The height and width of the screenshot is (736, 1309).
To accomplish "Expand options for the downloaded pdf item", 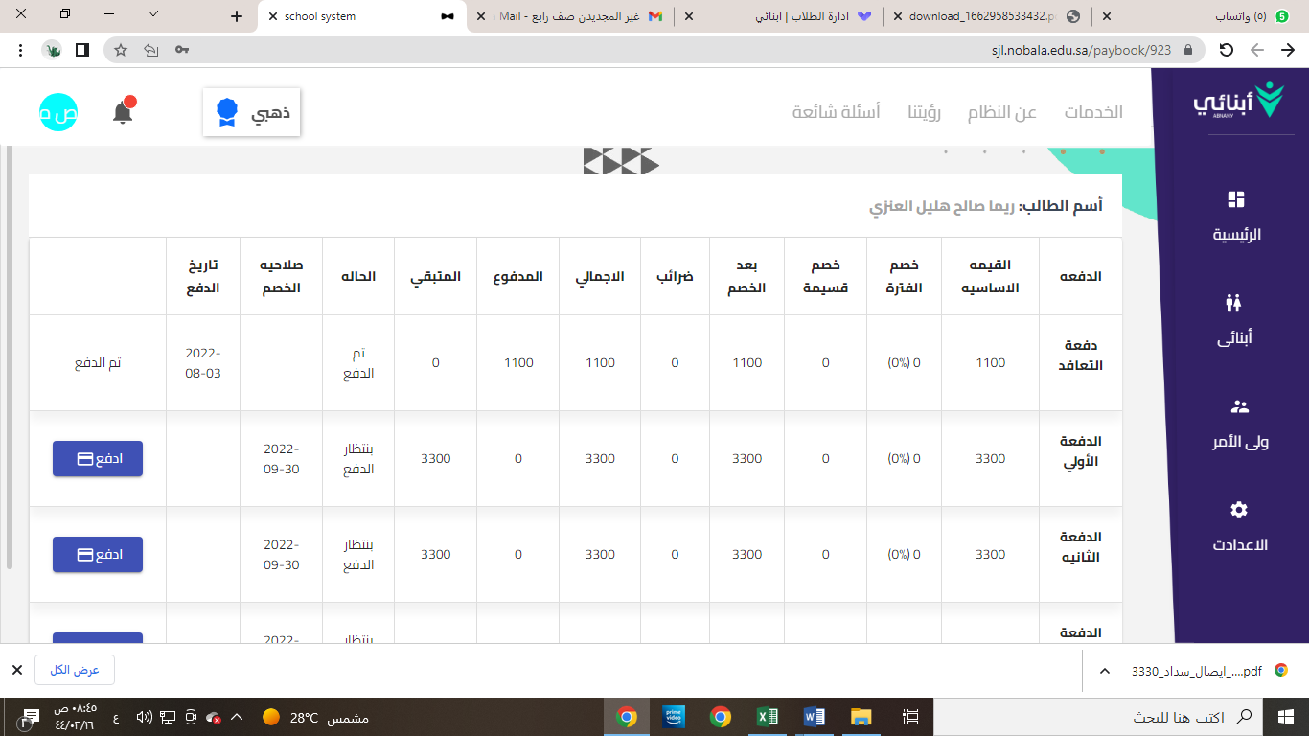I will coord(1104,671).
